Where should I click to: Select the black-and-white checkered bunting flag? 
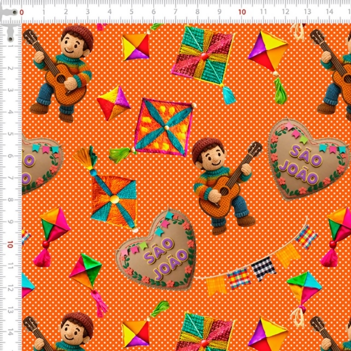(x=263, y=268)
